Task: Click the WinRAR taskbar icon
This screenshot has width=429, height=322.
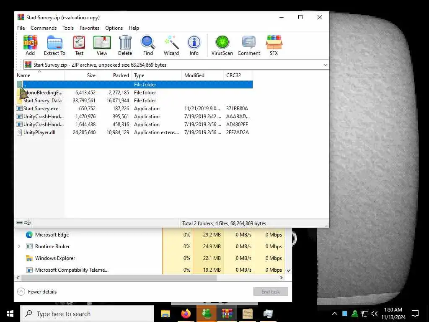Action: (x=227, y=314)
